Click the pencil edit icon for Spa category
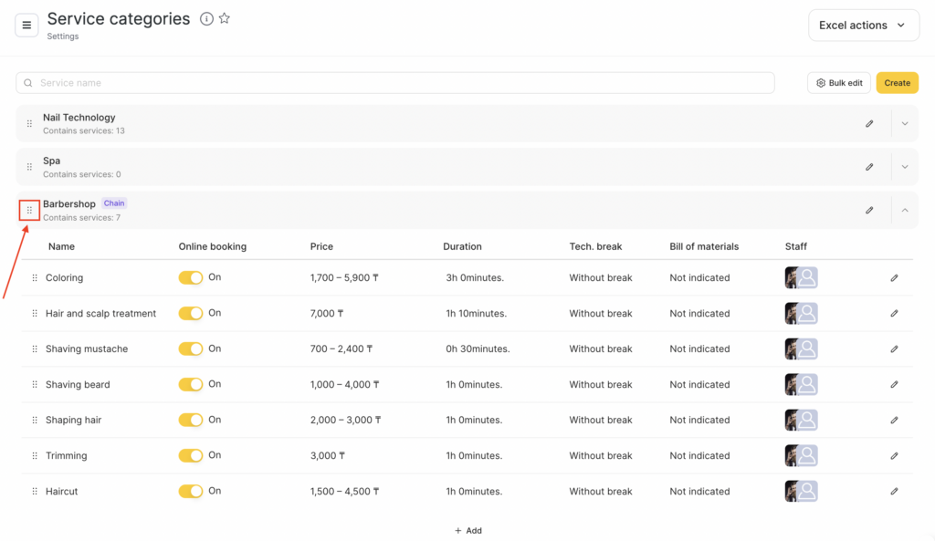The width and height of the screenshot is (935, 541). coord(869,167)
